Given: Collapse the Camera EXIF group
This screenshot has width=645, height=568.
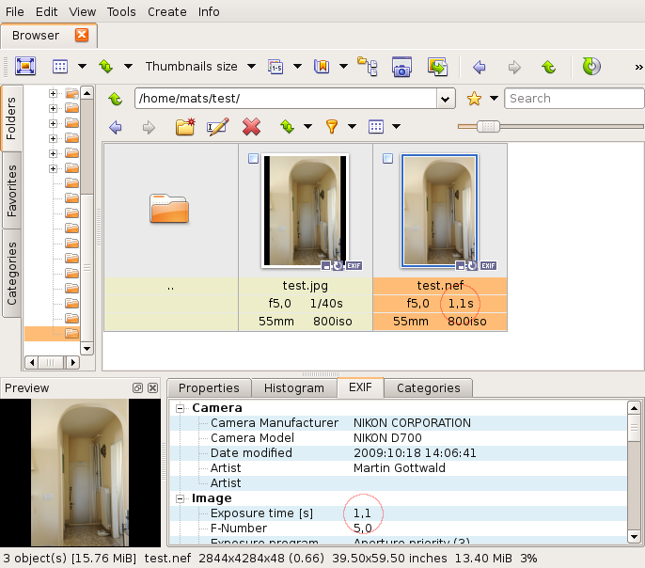Looking at the screenshot, I should point(180,408).
